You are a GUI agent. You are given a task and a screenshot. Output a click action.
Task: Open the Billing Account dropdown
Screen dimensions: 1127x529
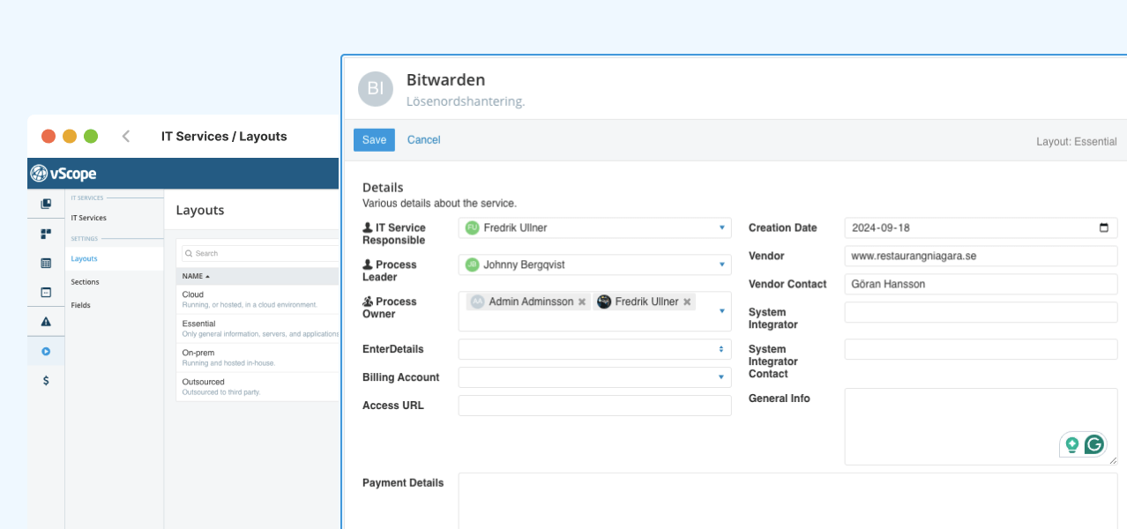click(595, 377)
